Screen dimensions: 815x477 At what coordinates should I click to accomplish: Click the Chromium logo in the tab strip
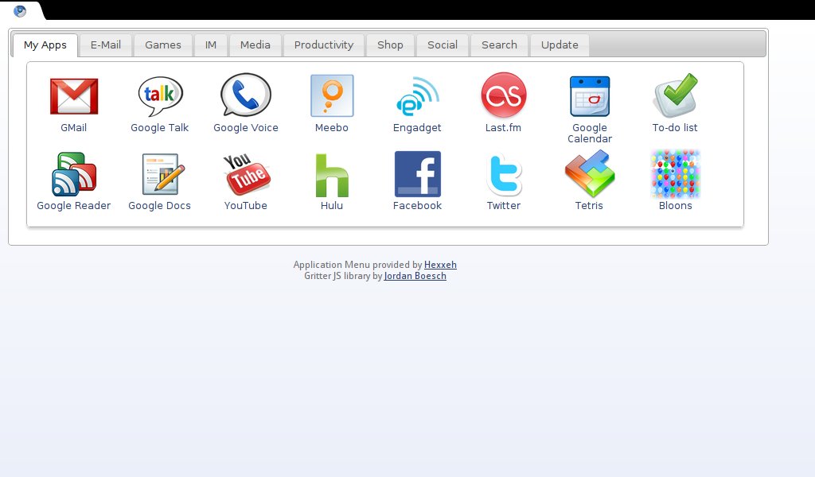(x=20, y=11)
